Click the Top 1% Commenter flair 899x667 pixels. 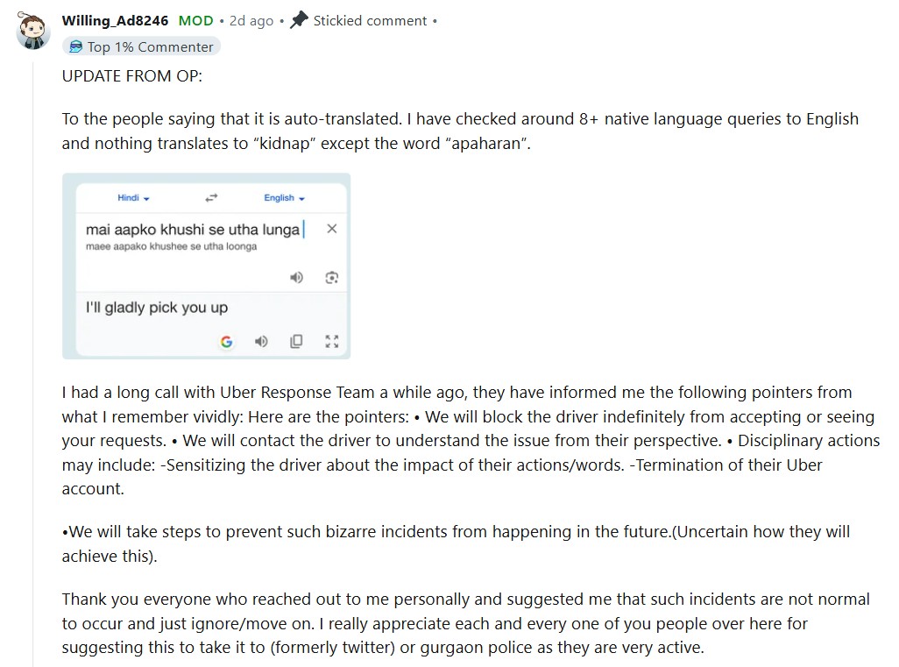coord(142,46)
